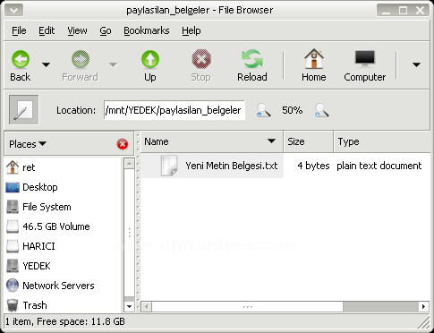Screen dimensions: 434x333
Task: Open the Back history dropdown arrow
Action: pos(46,64)
